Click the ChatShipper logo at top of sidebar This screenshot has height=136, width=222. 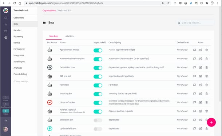[6, 10]
